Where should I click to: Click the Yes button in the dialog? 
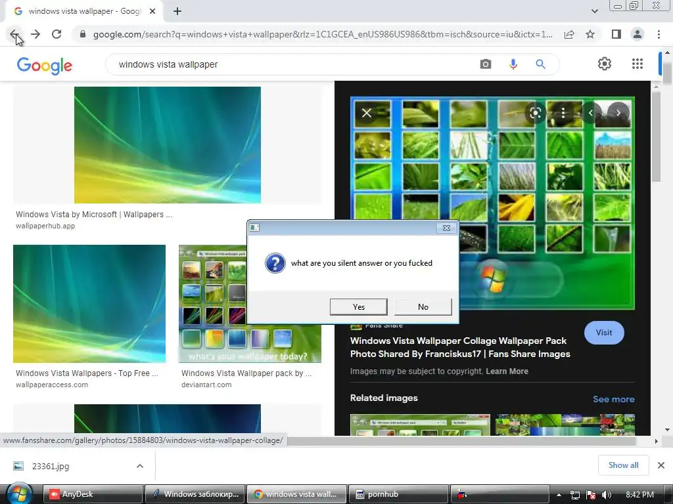pyautogui.click(x=358, y=307)
